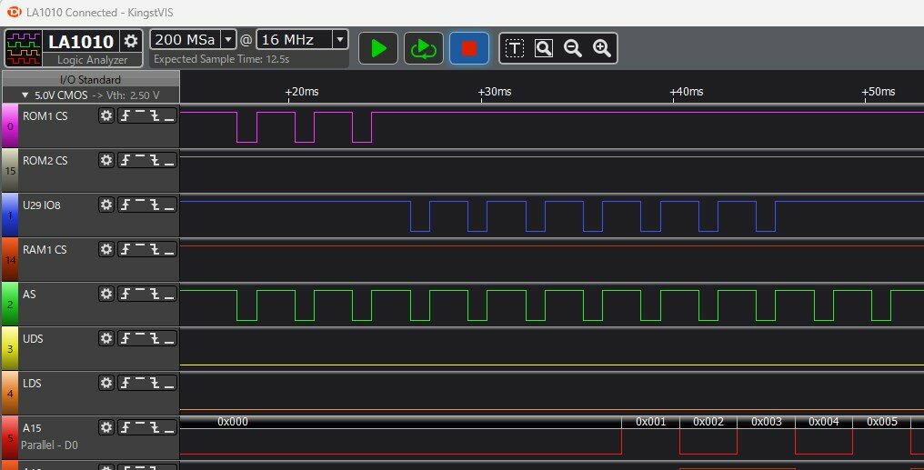Click the magenta ROM1 CS channel color swatch
The width and height of the screenshot is (924, 470).
click(x=10, y=126)
